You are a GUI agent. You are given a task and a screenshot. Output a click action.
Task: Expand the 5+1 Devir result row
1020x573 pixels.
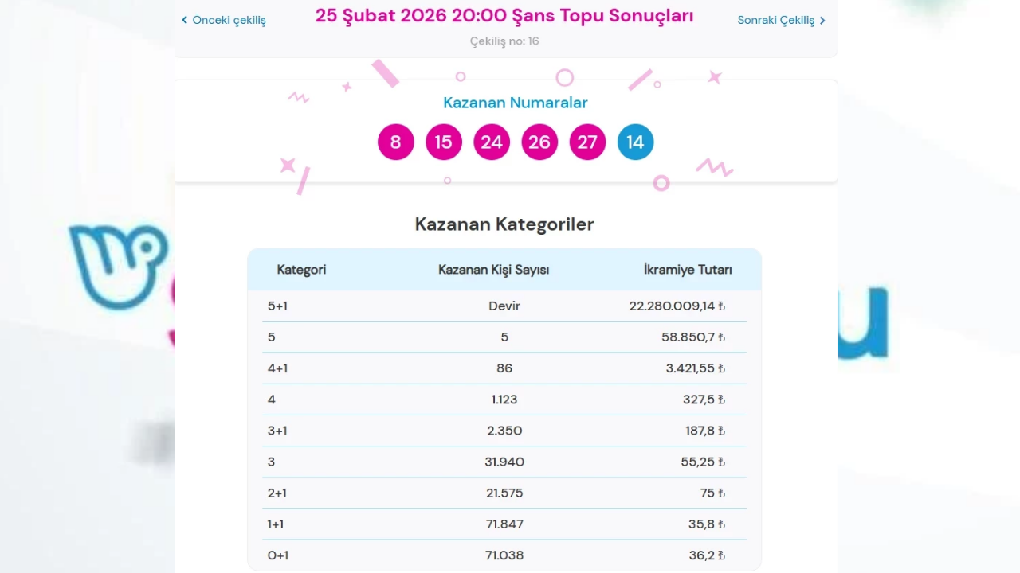pos(504,306)
